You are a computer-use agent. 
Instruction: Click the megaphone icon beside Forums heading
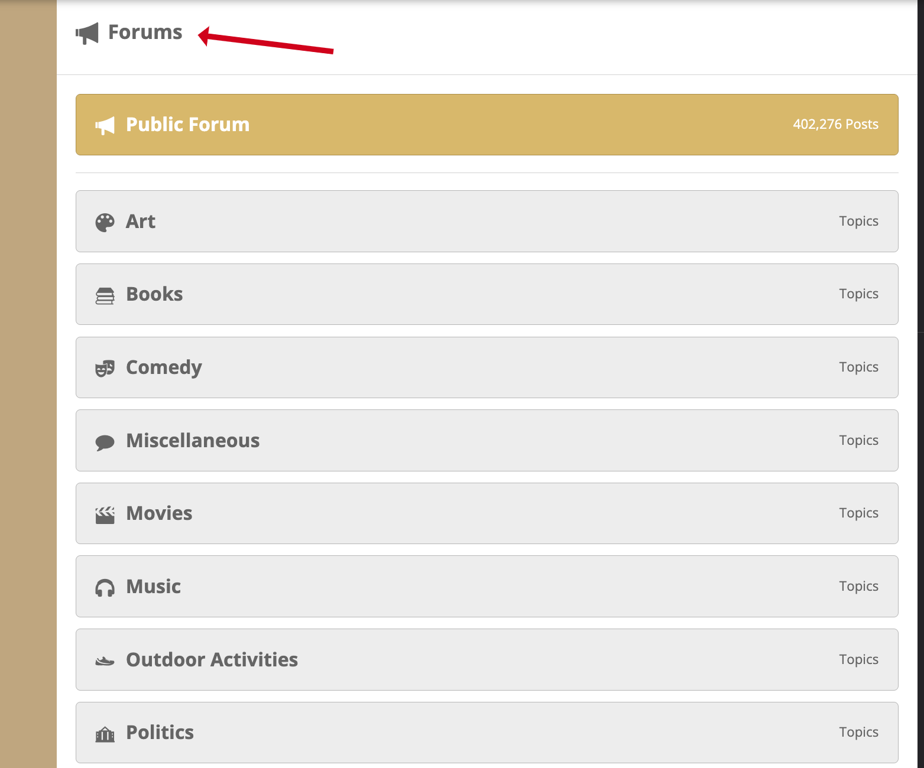point(87,33)
